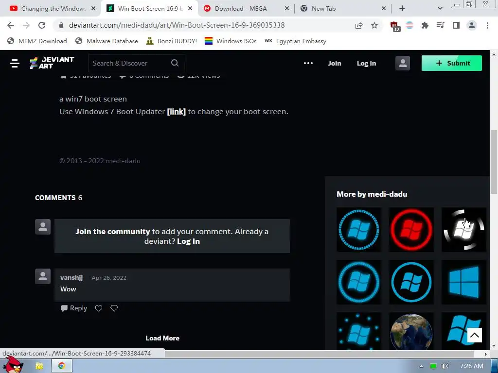The width and height of the screenshot is (498, 373).
Task: Click the COMMENTS 6 heading
Action: click(58, 198)
